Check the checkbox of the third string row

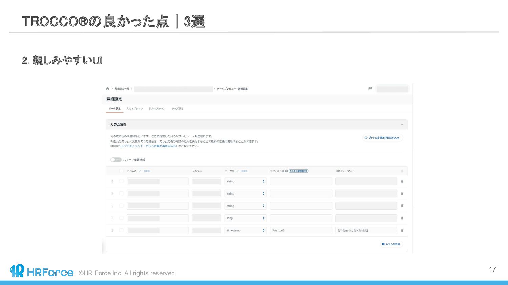(x=121, y=206)
